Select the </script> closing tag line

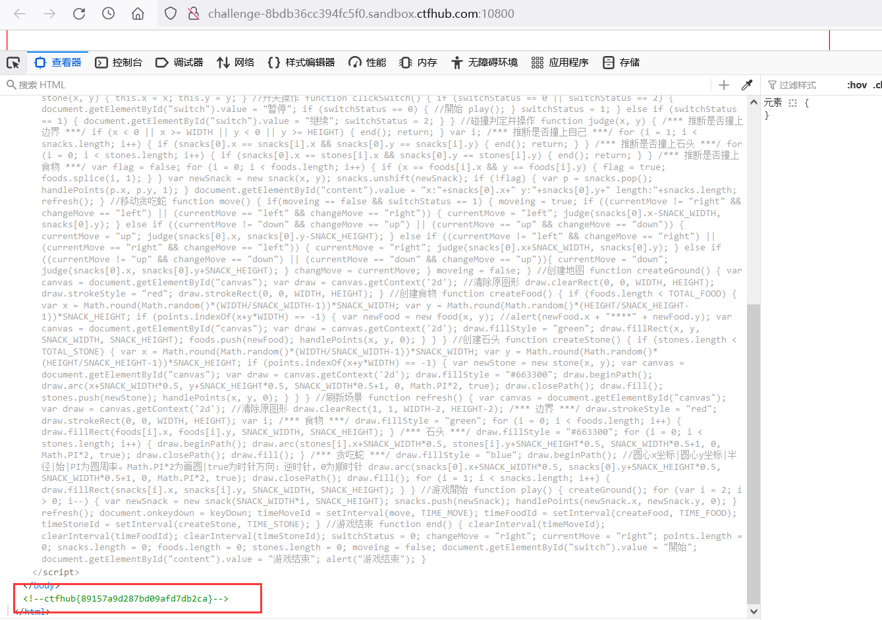point(56,573)
